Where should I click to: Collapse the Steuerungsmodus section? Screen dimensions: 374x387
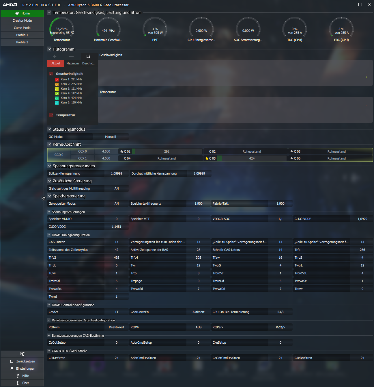click(x=49, y=129)
